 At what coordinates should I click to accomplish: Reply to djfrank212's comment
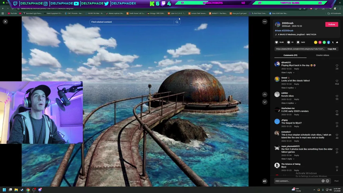click(x=296, y=69)
